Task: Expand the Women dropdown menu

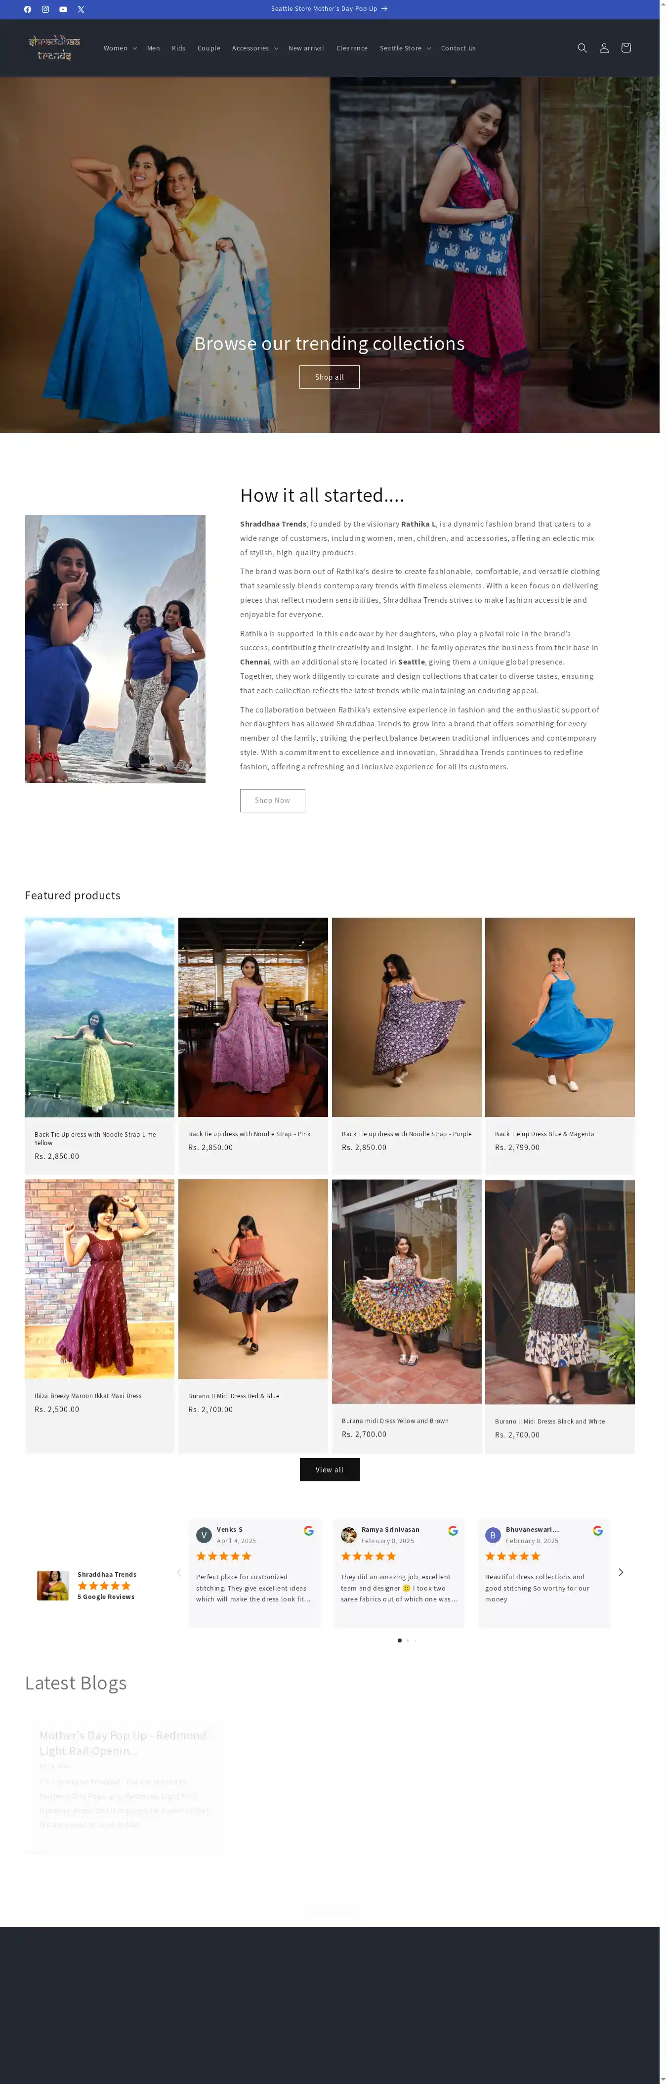Action: 120,48
